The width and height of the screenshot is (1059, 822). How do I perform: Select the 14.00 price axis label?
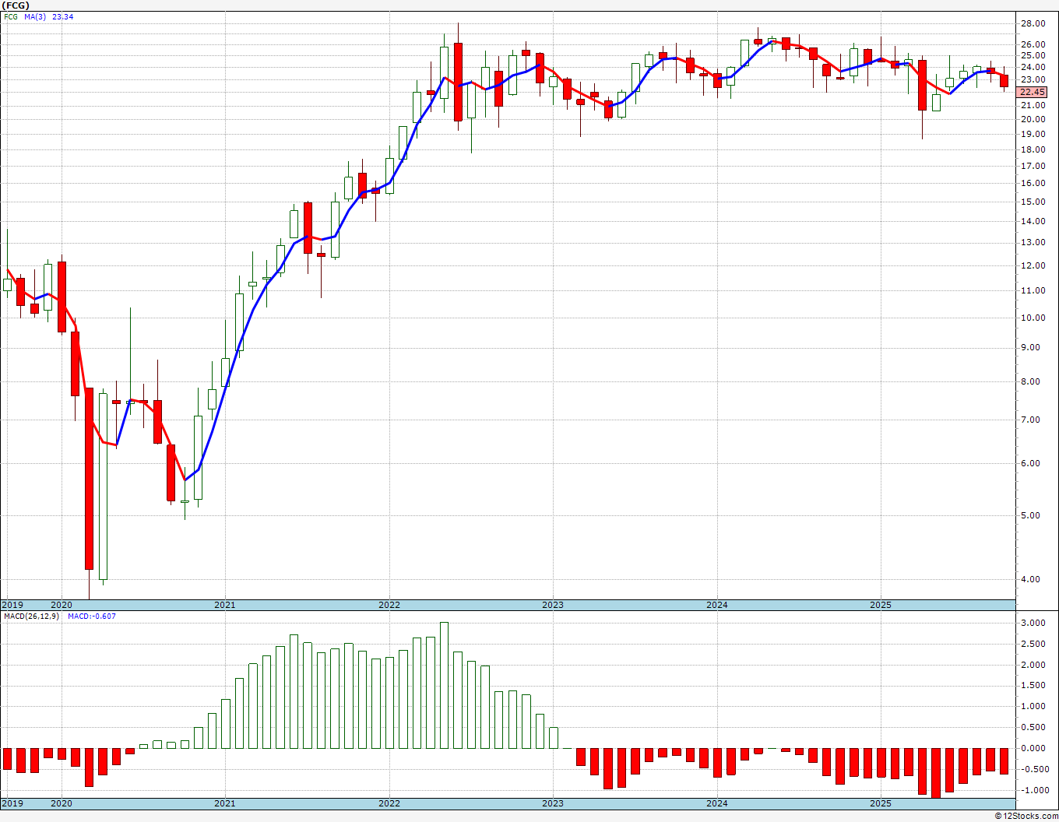(x=1032, y=221)
